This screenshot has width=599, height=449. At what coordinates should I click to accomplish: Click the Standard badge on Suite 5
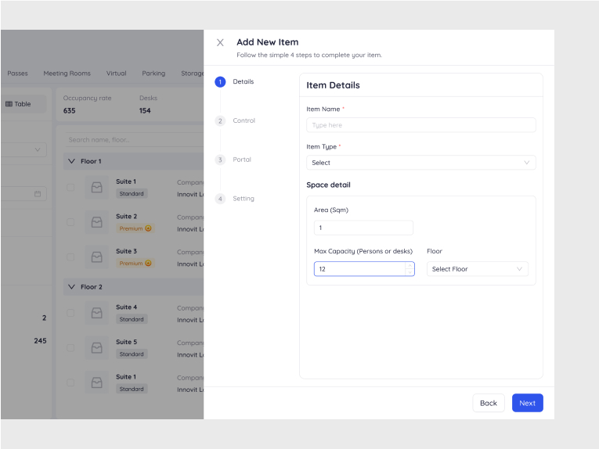132,354
